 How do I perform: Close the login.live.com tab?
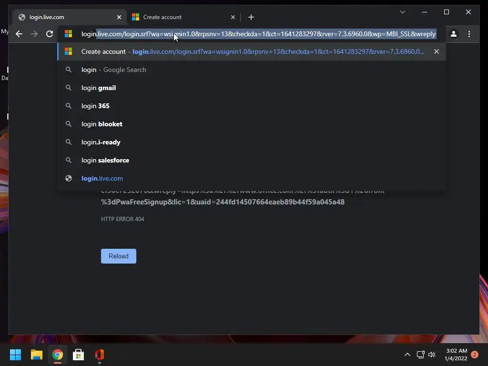tap(119, 17)
